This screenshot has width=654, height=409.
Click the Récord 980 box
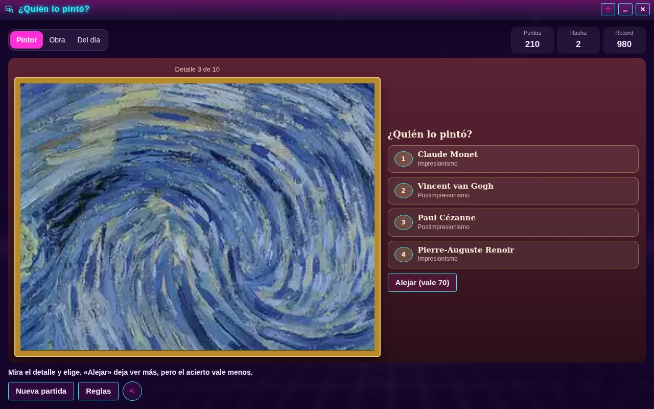(624, 40)
